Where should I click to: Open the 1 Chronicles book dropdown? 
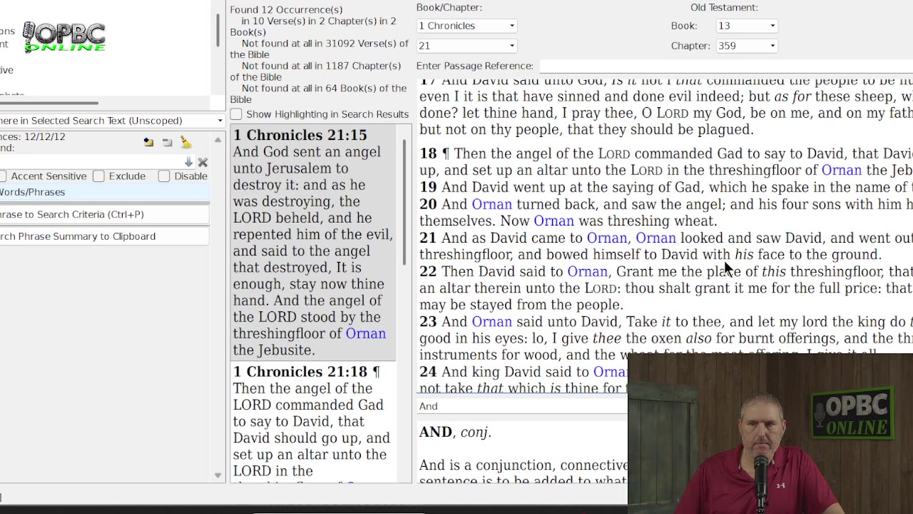point(466,26)
